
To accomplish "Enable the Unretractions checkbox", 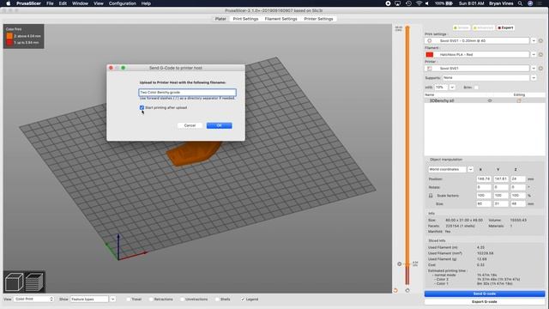I will tap(182, 300).
